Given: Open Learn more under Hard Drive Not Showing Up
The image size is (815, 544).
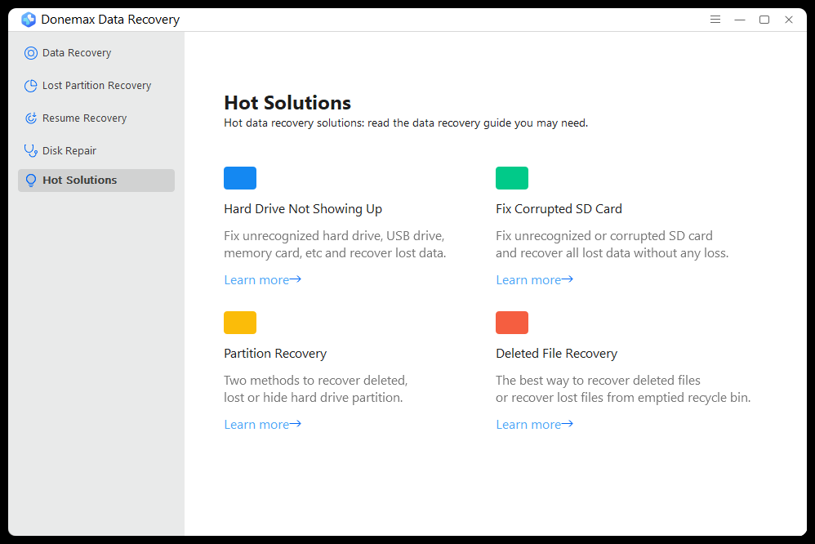Looking at the screenshot, I should coord(262,280).
